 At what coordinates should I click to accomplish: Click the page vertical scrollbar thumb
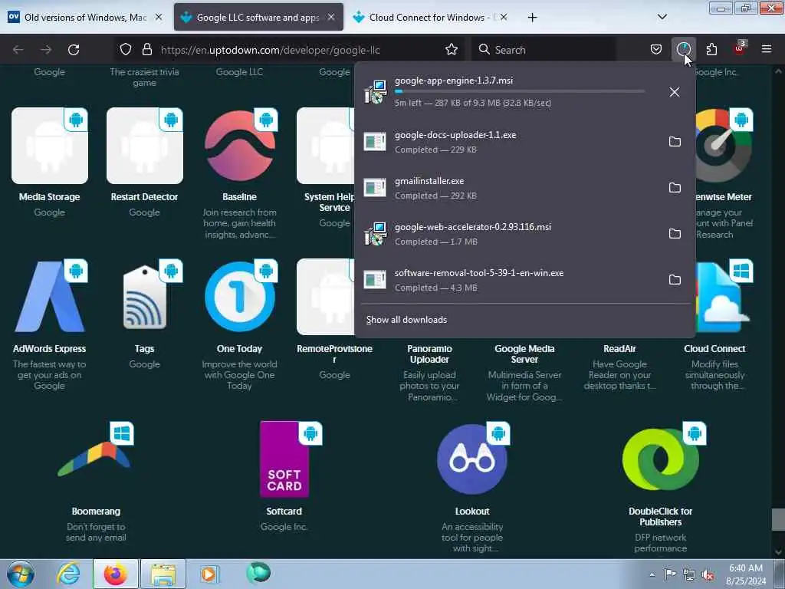(778, 519)
